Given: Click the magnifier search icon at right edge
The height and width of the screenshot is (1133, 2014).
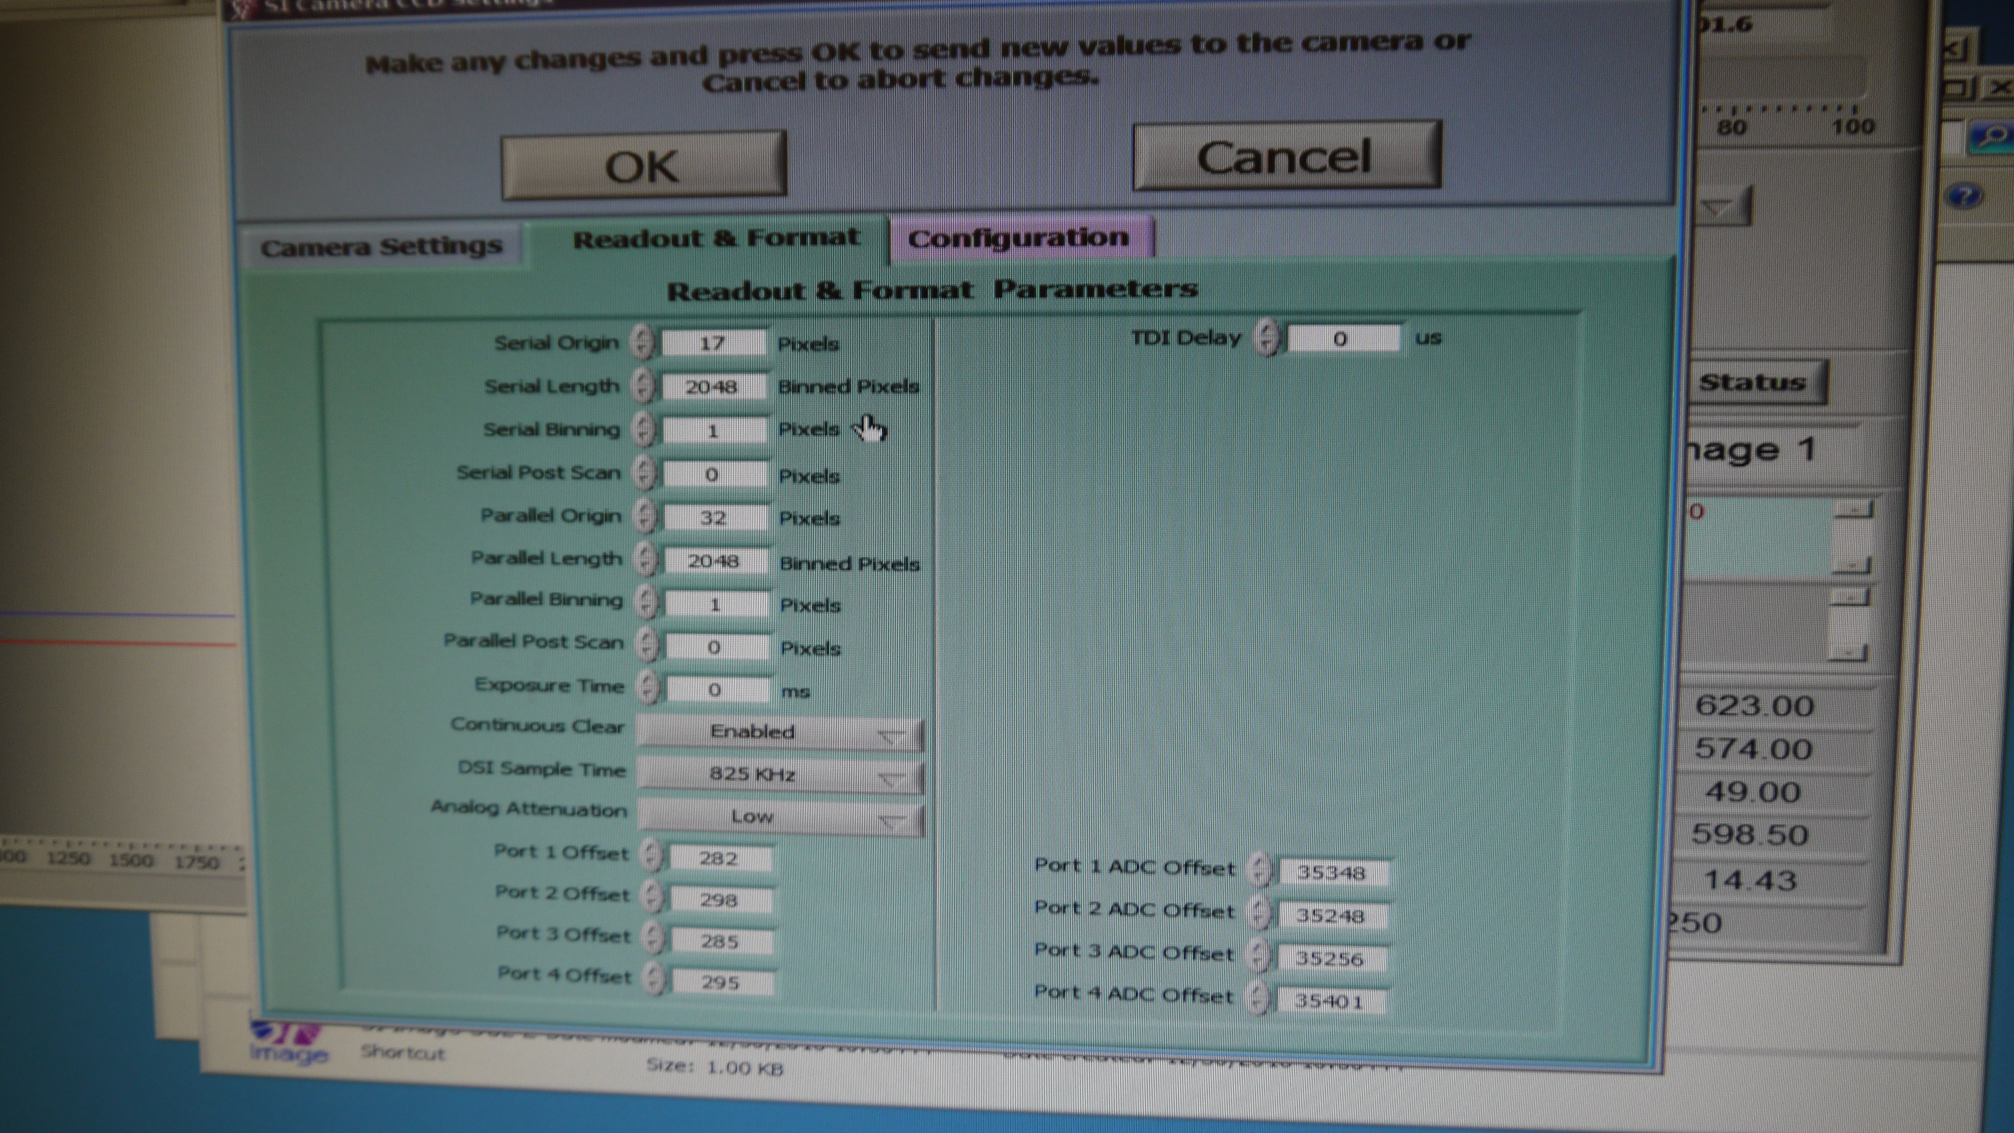Looking at the screenshot, I should pos(1990,137).
